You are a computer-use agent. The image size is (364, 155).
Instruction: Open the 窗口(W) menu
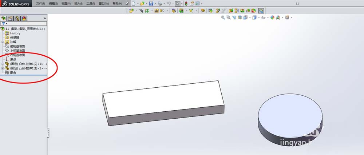tap(104, 4)
